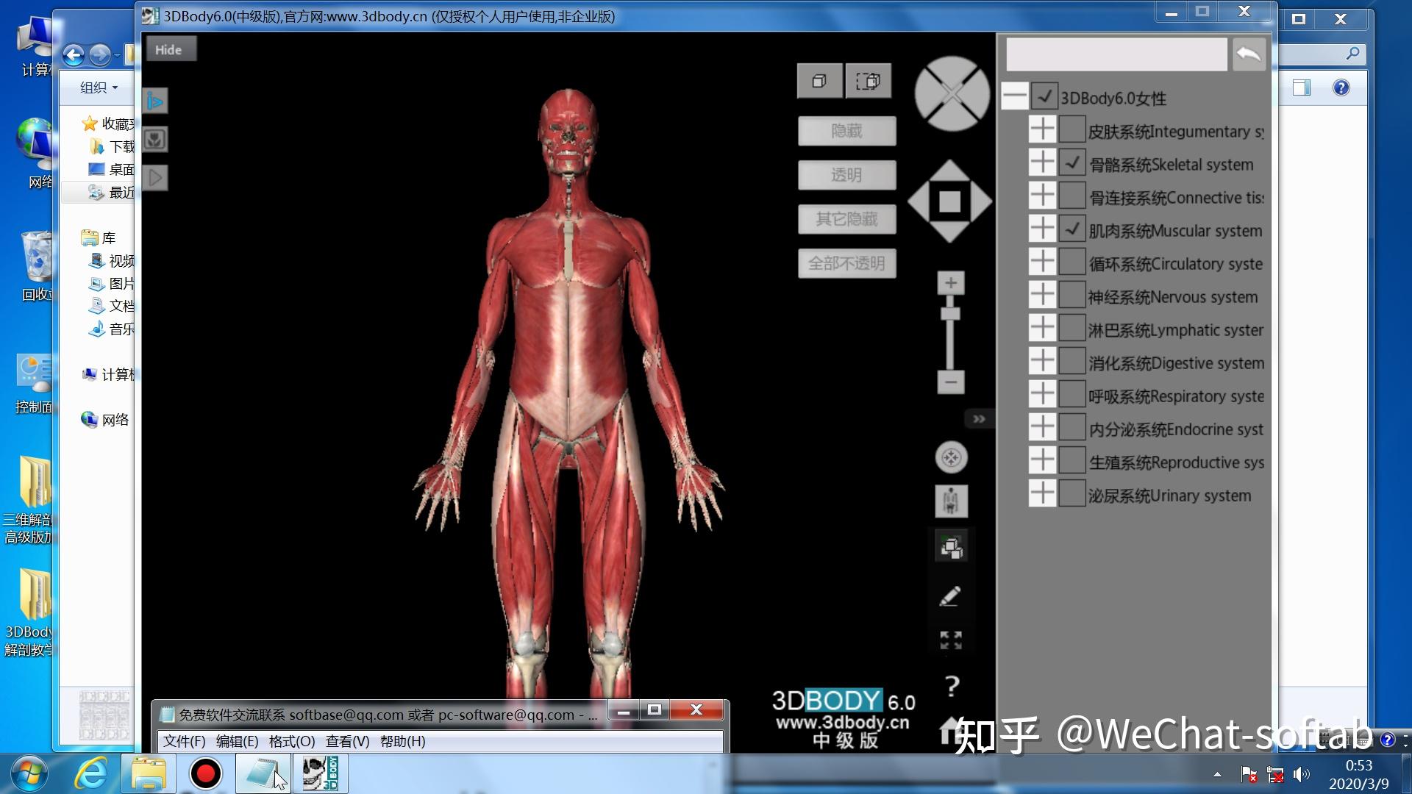Click the 3DBody skull icon in taskbar
1412x794 pixels.
[321, 773]
